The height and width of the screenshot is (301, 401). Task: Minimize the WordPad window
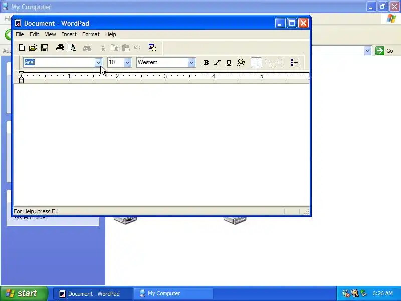pyautogui.click(x=280, y=23)
